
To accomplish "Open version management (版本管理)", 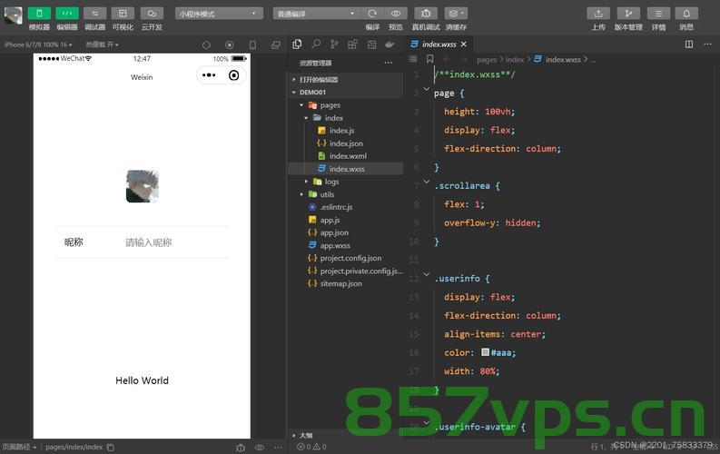I will click(x=628, y=14).
